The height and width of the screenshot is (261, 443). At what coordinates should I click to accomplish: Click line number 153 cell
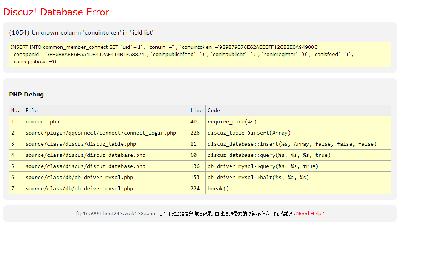(x=197, y=177)
